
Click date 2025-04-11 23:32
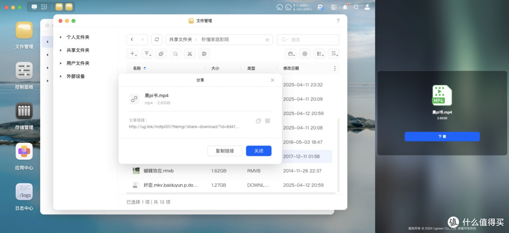pos(303,85)
